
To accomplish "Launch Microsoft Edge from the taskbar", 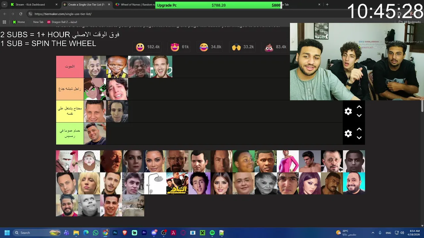I will pyautogui.click(x=86, y=233).
